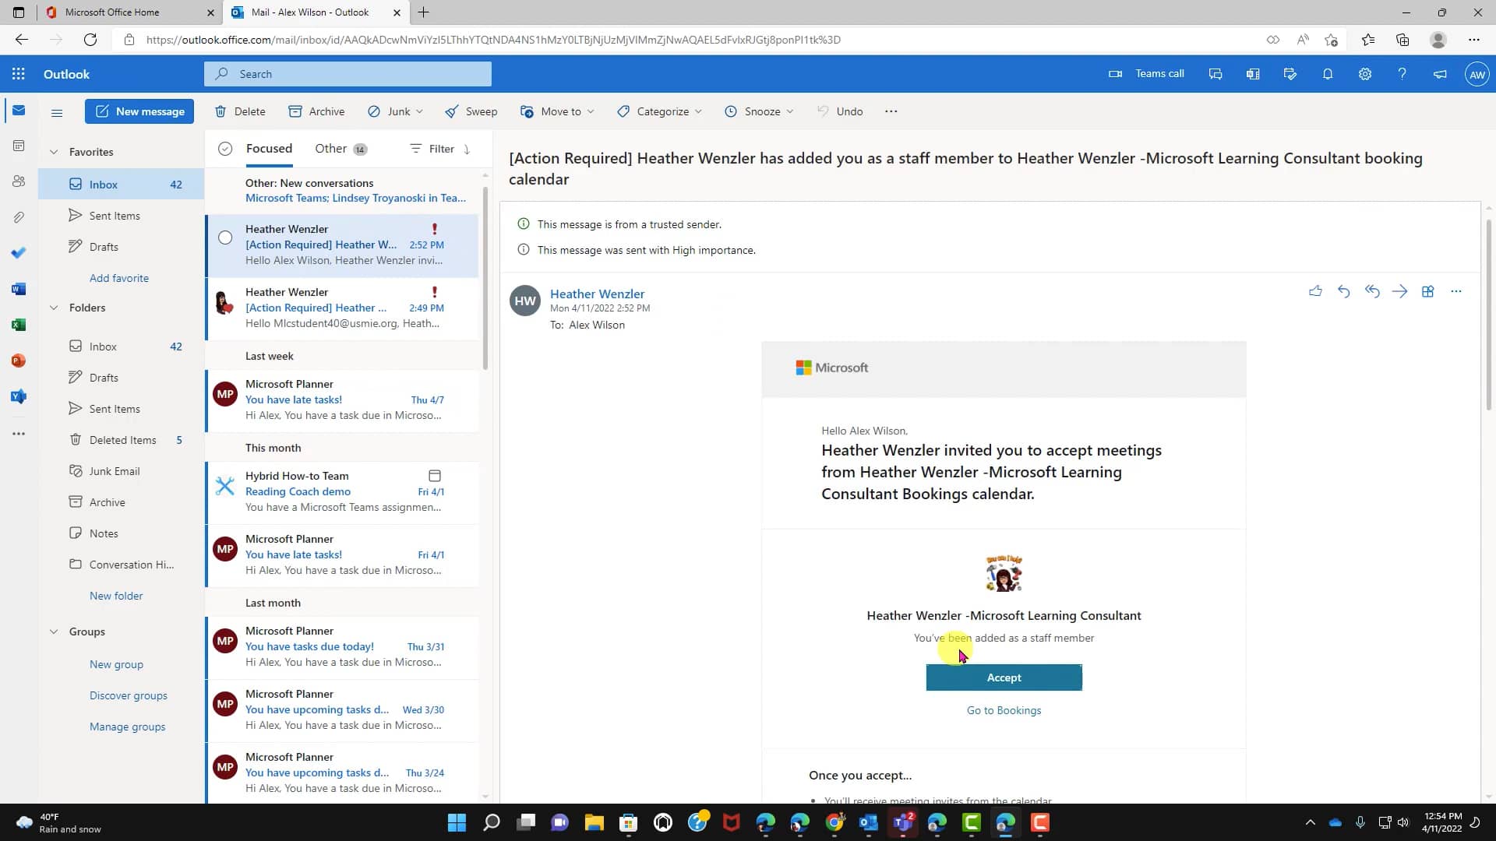Open Mail module in left rail
Screen dimensions: 1496x841
tap(19, 111)
